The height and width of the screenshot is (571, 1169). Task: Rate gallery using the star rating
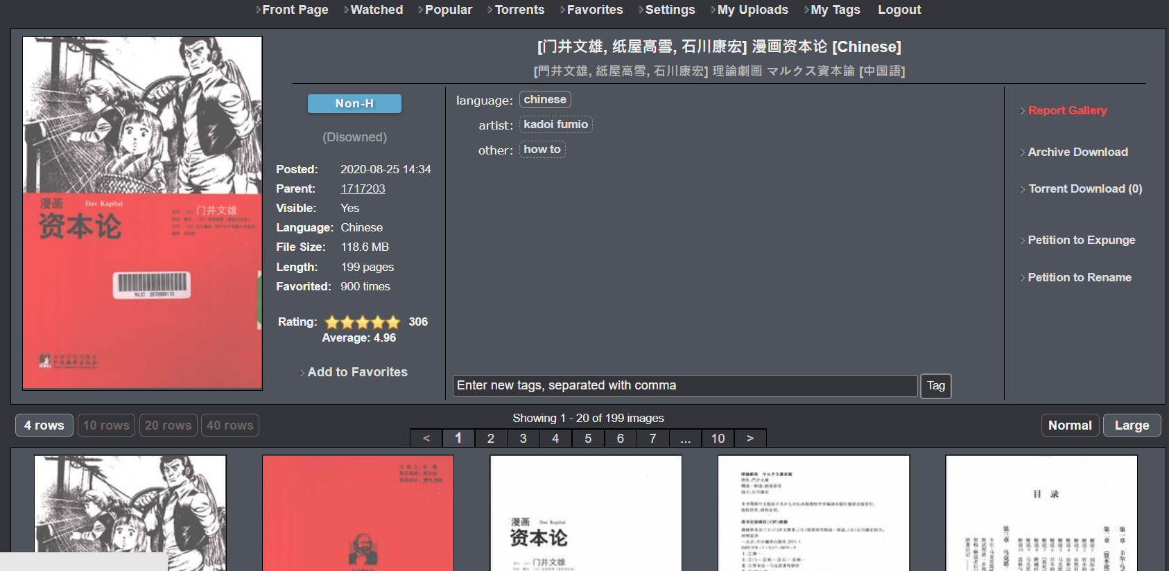[x=363, y=322]
